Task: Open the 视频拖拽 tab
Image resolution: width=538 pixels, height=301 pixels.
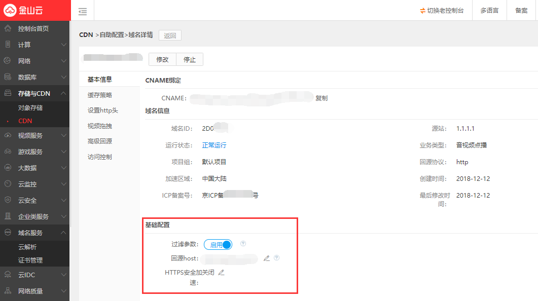Action: [99, 126]
